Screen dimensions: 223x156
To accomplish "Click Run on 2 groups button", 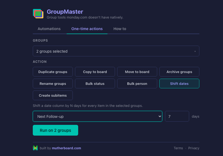I will click(55, 130).
